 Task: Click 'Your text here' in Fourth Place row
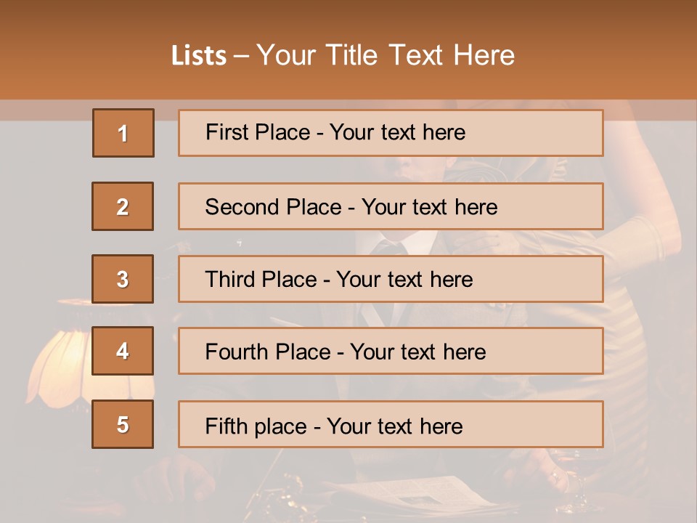[x=417, y=352]
